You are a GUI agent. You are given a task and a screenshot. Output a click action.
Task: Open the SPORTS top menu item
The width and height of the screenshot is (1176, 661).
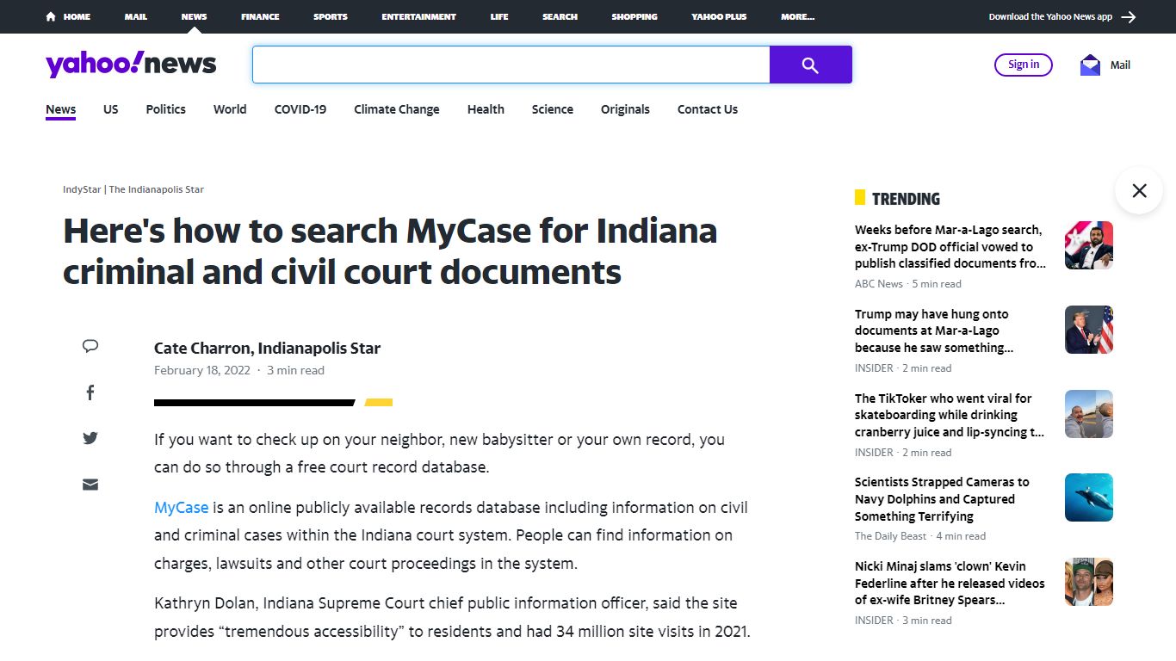pyautogui.click(x=331, y=16)
